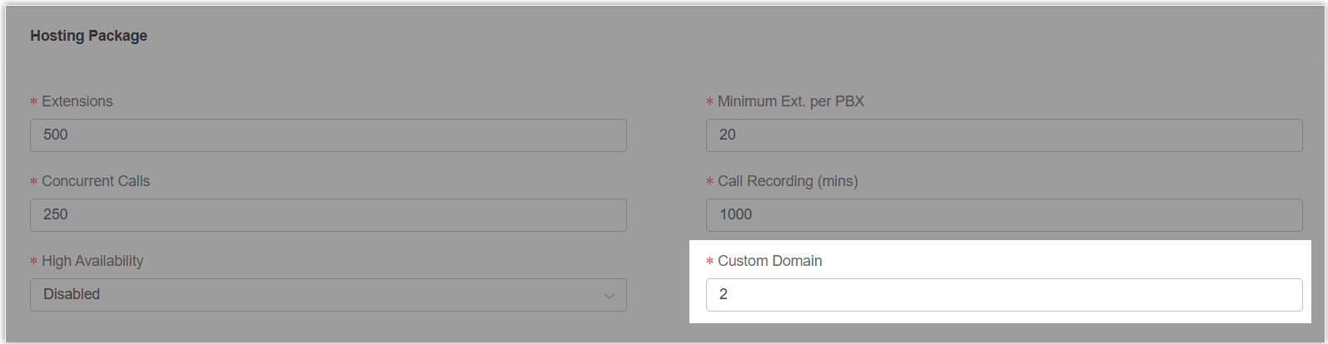The image size is (1328, 344).
Task: Click the red asterisk beside Extensions
Action: click(x=34, y=102)
